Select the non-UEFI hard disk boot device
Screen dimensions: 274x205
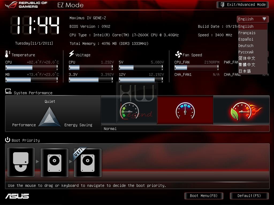[x=54, y=163]
